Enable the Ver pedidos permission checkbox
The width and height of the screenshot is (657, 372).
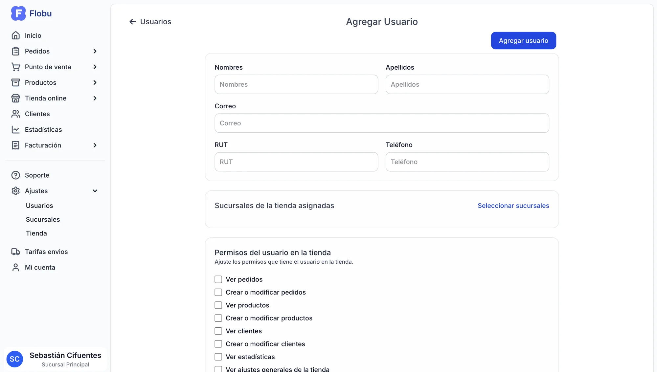(218, 279)
